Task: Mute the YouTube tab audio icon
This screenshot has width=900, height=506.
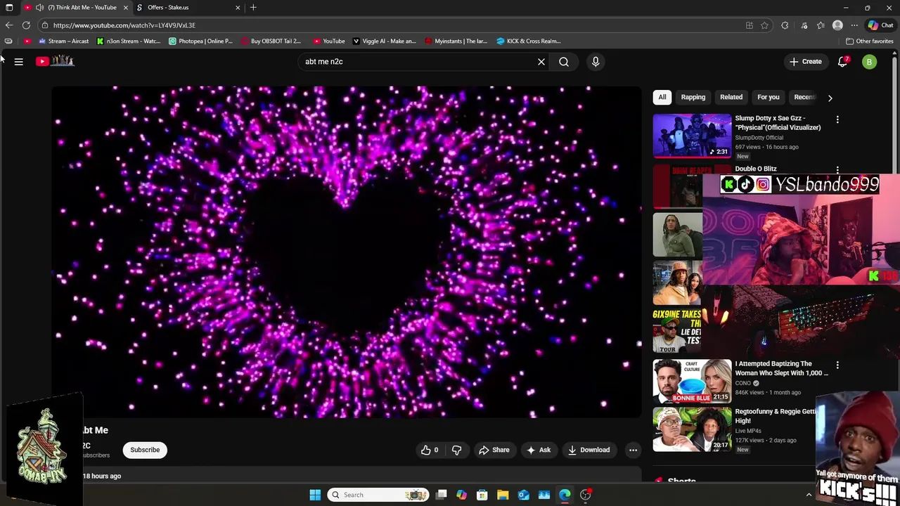Action: coord(39,8)
